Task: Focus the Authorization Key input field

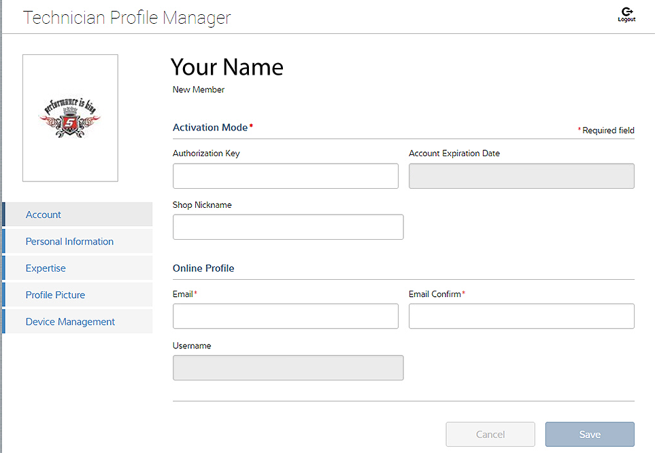Action: 285,176
